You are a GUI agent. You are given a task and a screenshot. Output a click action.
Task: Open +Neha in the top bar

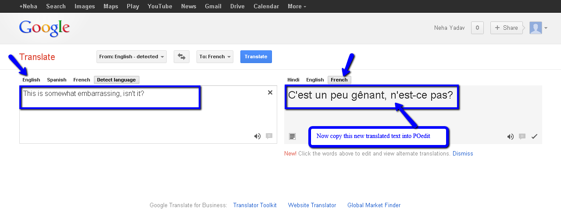[x=29, y=6]
